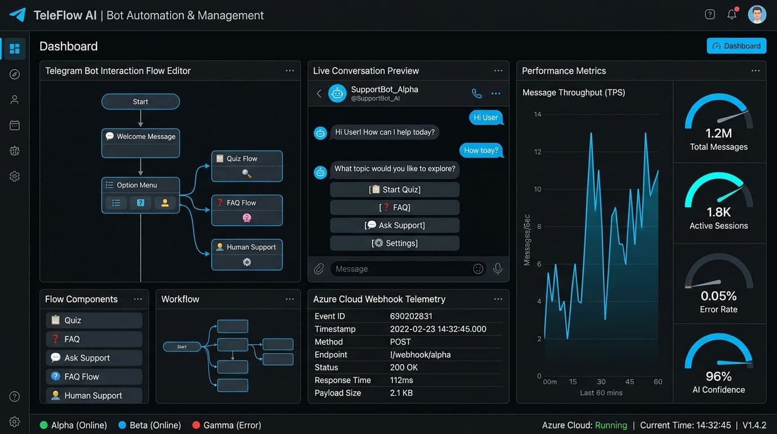777x434 pixels.
Task: Choose the Ask Support reply button
Action: click(395, 225)
